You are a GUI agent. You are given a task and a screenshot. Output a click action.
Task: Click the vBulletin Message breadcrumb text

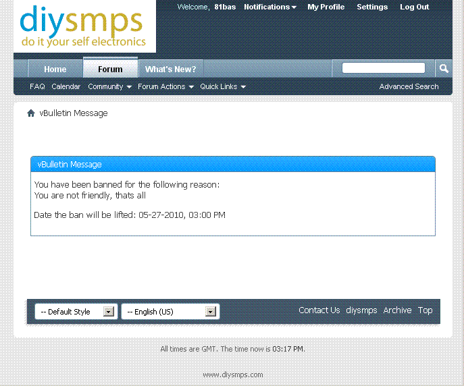click(74, 113)
